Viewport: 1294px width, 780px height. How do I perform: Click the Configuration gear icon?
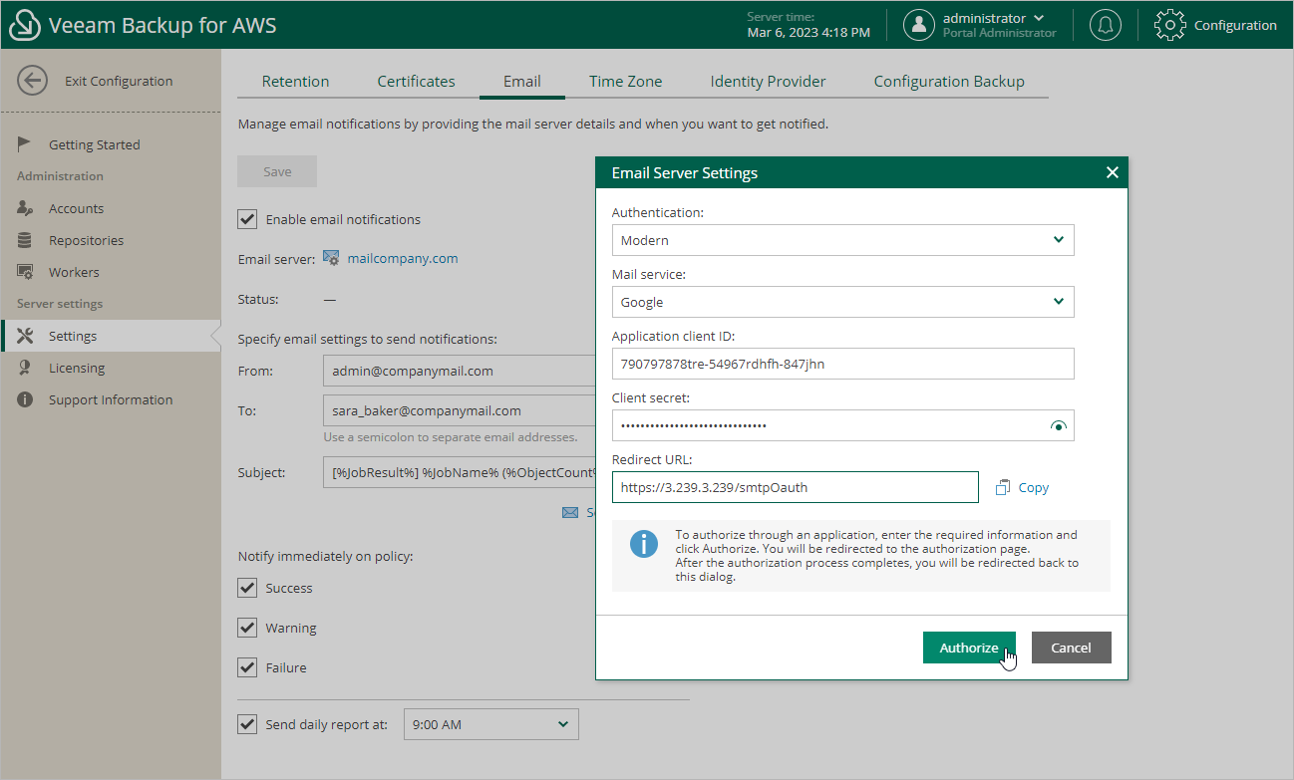pos(1170,25)
